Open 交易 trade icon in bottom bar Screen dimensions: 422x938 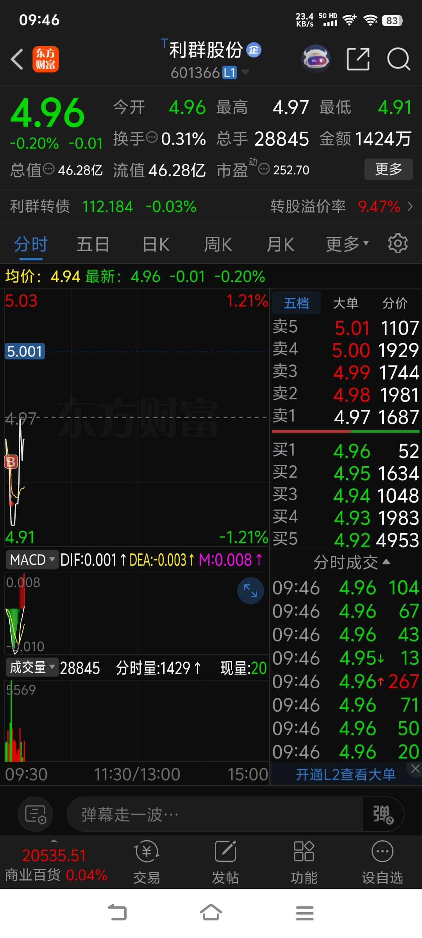pos(147,863)
